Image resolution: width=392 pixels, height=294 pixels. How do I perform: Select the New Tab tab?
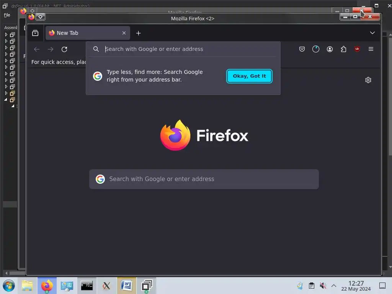point(88,33)
